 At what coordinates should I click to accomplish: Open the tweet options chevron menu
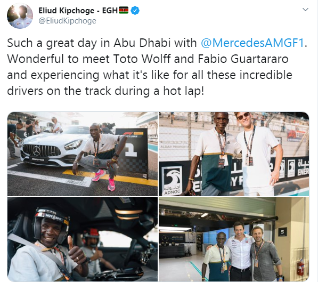click(x=305, y=10)
